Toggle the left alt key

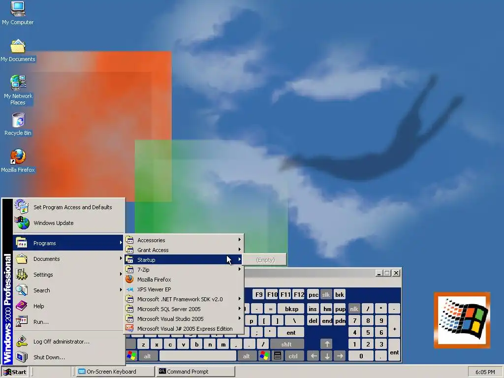point(147,356)
